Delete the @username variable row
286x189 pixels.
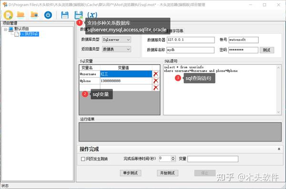click(156, 74)
